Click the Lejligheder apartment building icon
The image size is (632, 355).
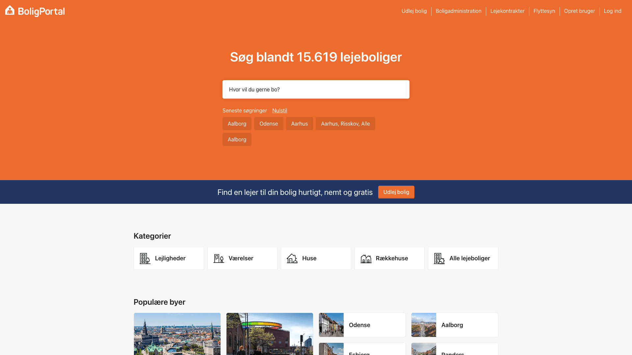[x=145, y=258]
